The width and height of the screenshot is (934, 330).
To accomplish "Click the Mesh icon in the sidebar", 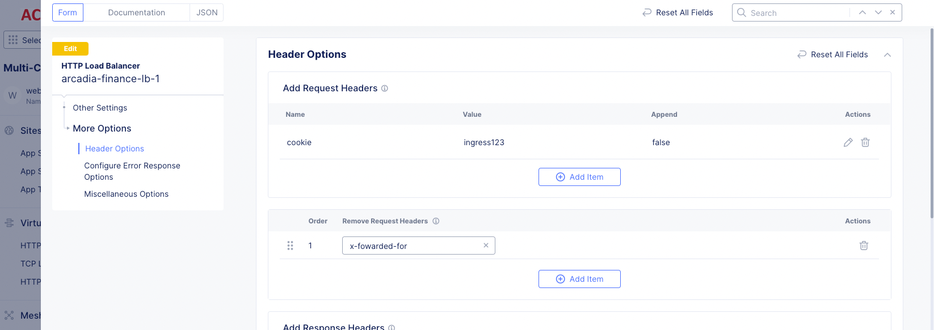I will (9, 315).
